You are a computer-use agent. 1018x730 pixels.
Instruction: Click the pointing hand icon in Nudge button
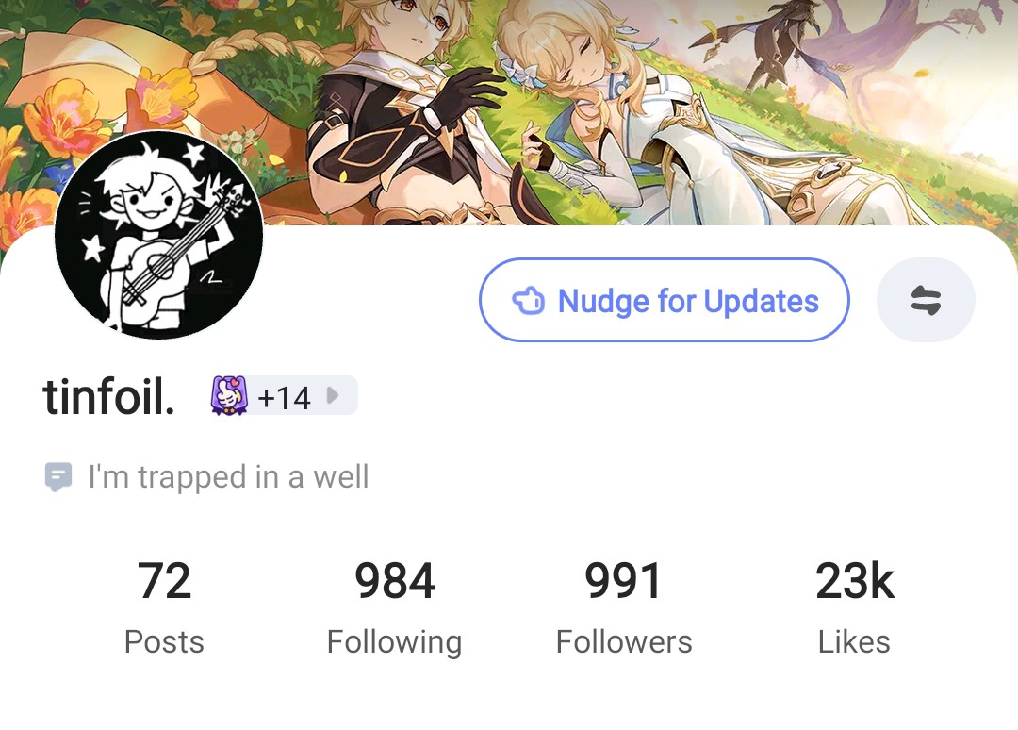(x=529, y=301)
